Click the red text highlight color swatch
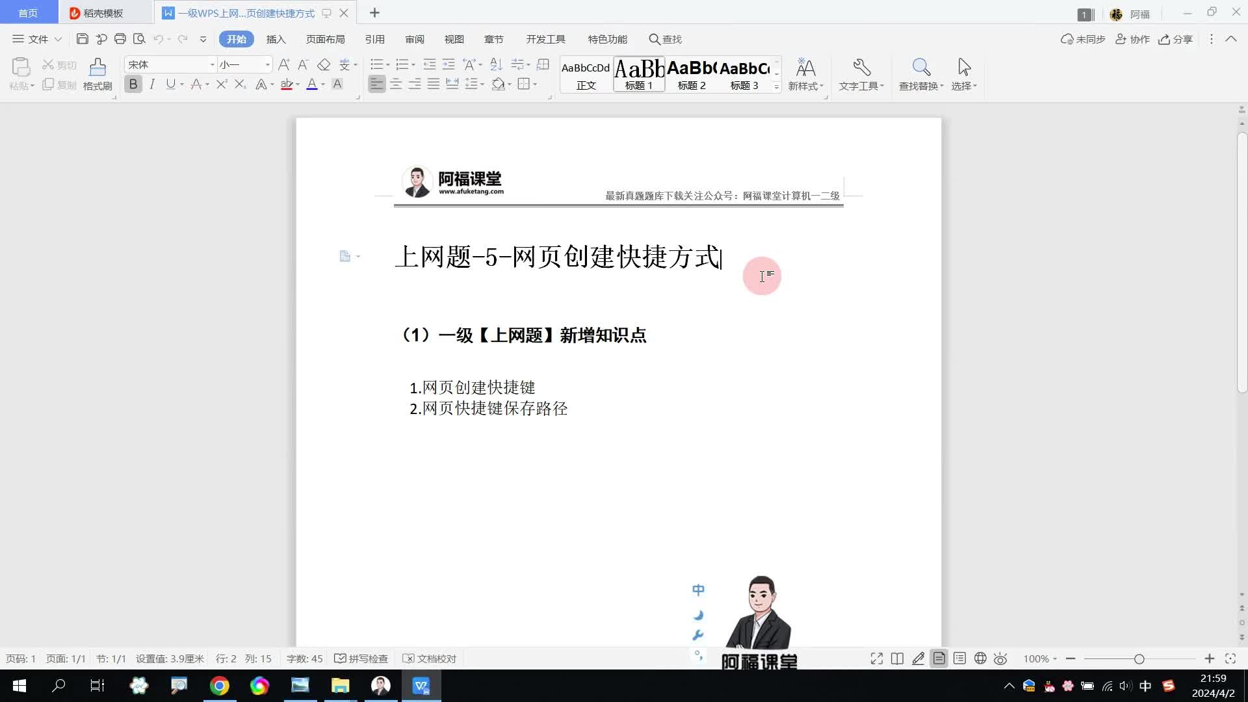The height and width of the screenshot is (702, 1248). point(286,84)
